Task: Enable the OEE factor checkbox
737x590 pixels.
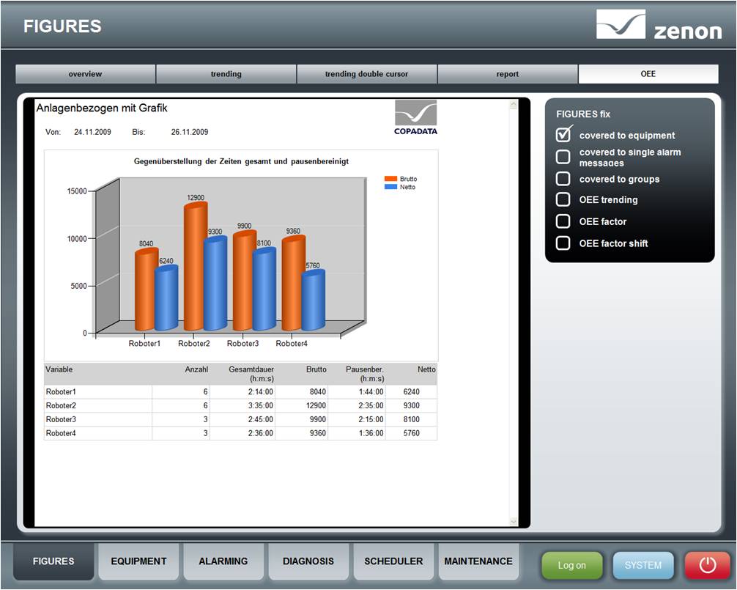Action: coord(563,221)
